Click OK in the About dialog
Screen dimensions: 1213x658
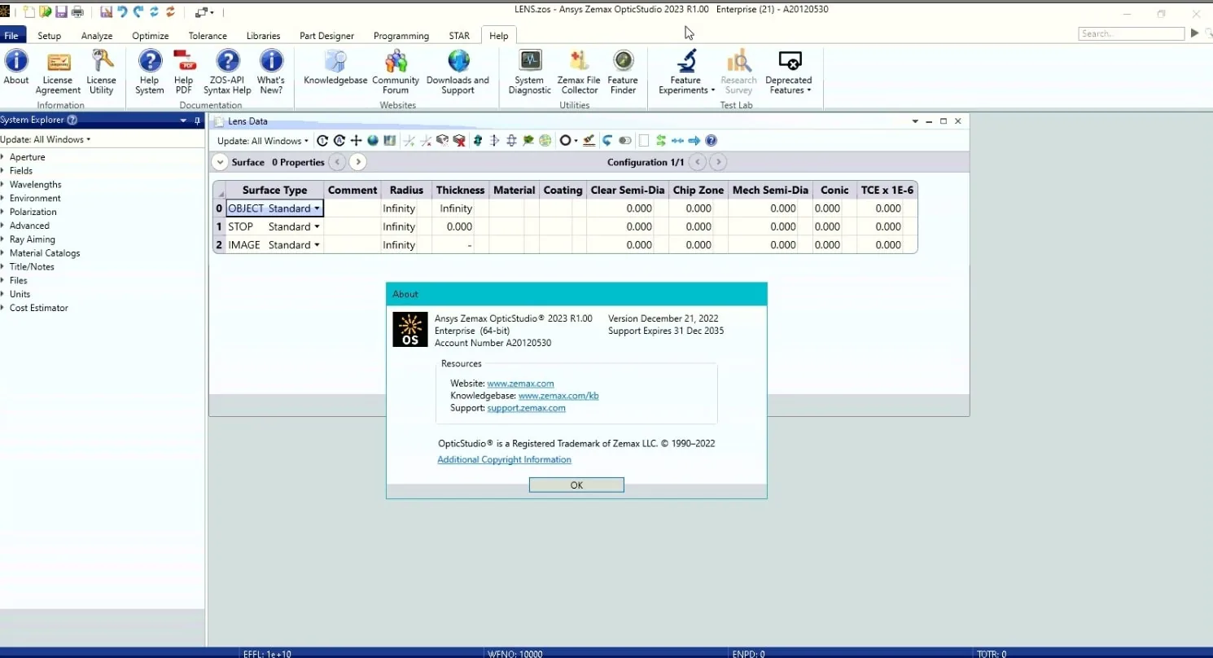576,485
